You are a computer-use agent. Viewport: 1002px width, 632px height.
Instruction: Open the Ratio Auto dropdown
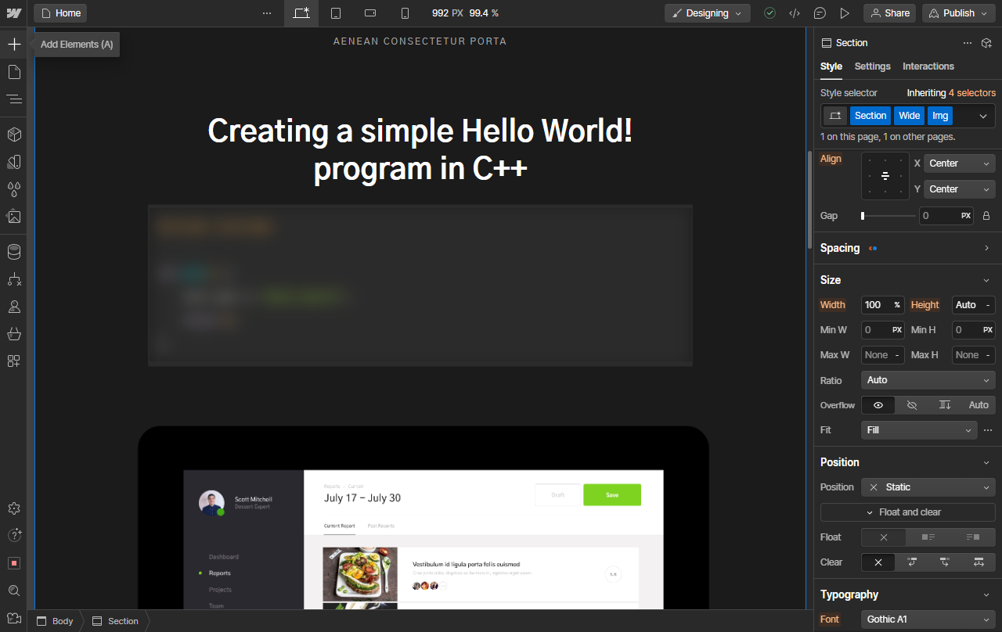click(928, 380)
